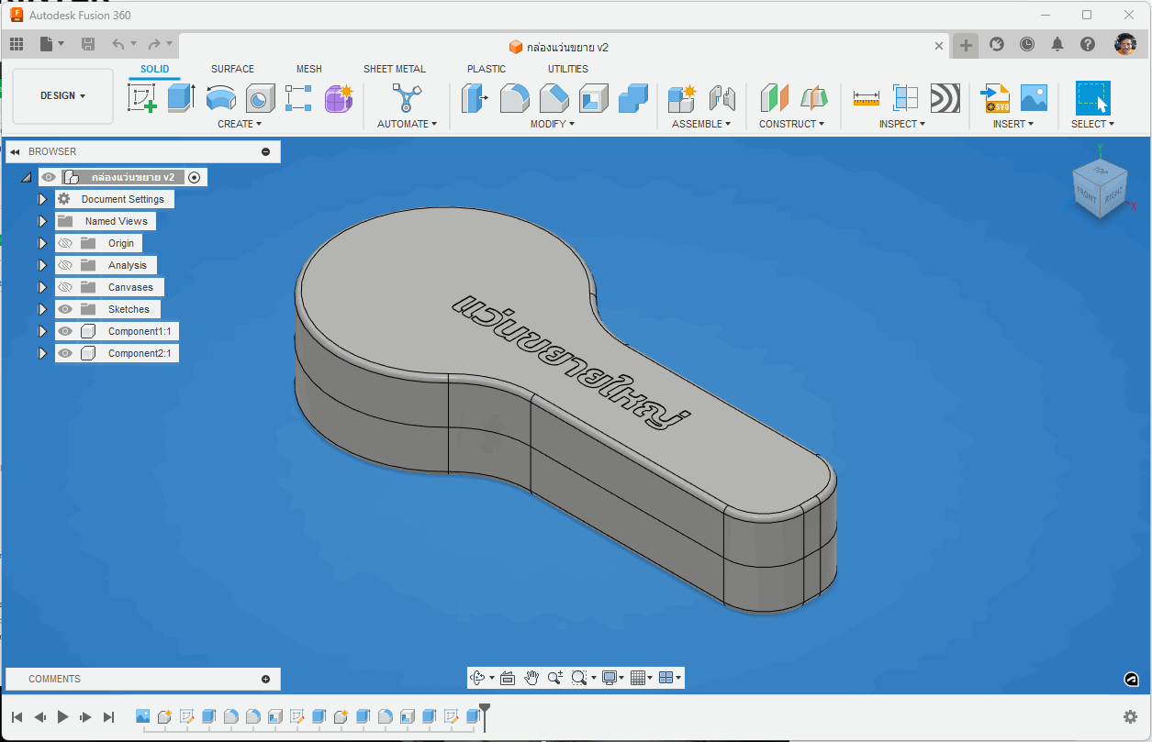Click the Insert SVG icon
The width and height of the screenshot is (1152, 742).
(995, 97)
